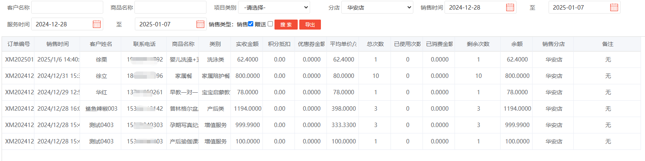Click the sales start date field
Viewport: 645px width, 161px height.
(481, 7)
